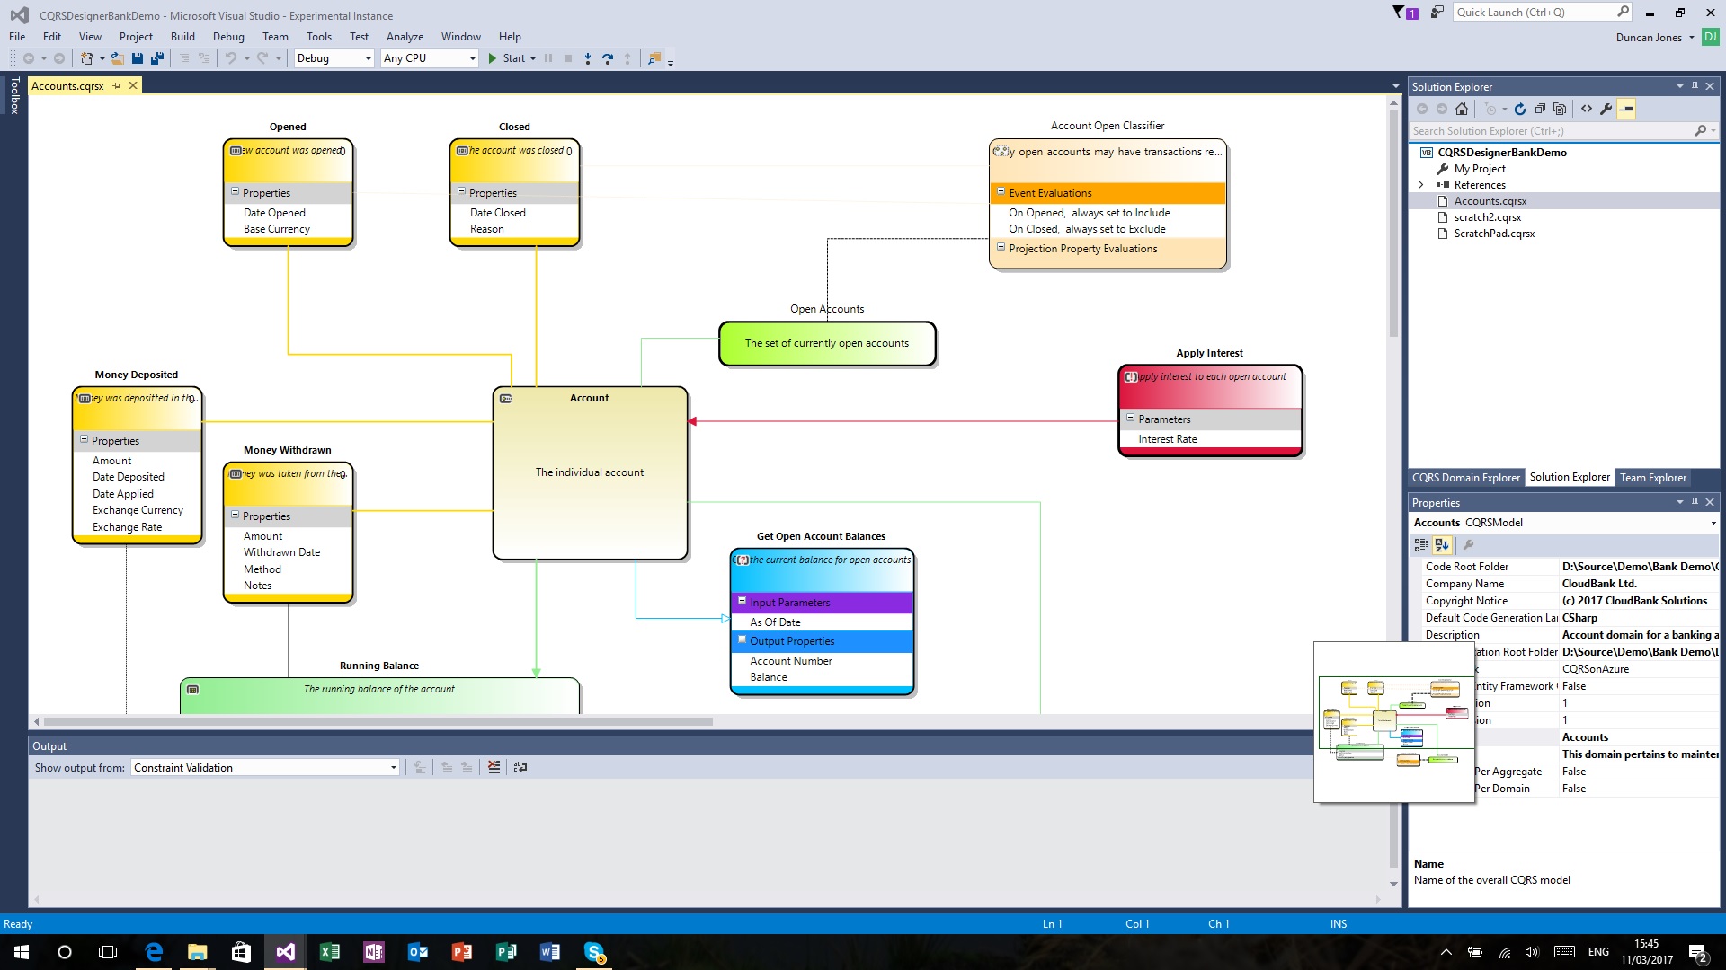Click the Company Name property value CloudBank Ltd.
Image resolution: width=1726 pixels, height=970 pixels.
pyautogui.click(x=1599, y=584)
